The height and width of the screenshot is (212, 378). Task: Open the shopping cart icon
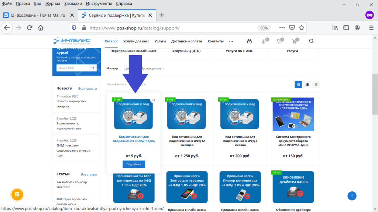[294, 41]
